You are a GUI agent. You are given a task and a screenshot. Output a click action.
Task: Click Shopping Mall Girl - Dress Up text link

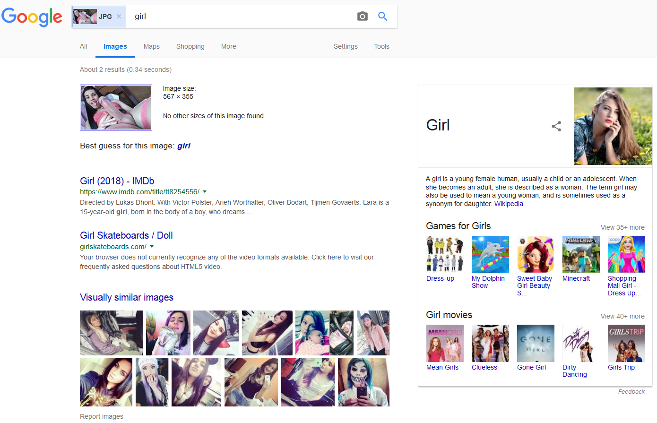(624, 286)
